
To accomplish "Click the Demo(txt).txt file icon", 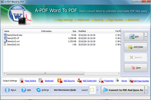I will tap(5, 44).
